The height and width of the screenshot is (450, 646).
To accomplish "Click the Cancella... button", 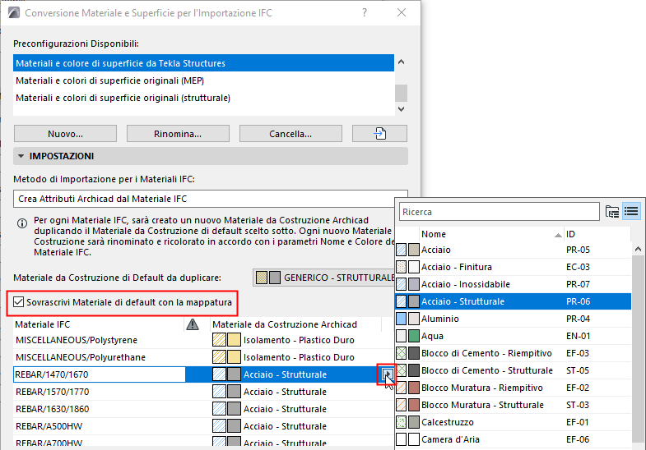I will click(x=290, y=134).
